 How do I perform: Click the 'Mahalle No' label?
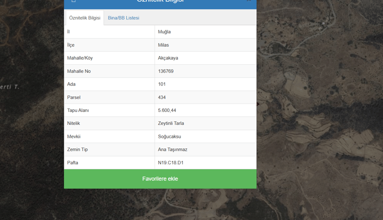point(79,71)
